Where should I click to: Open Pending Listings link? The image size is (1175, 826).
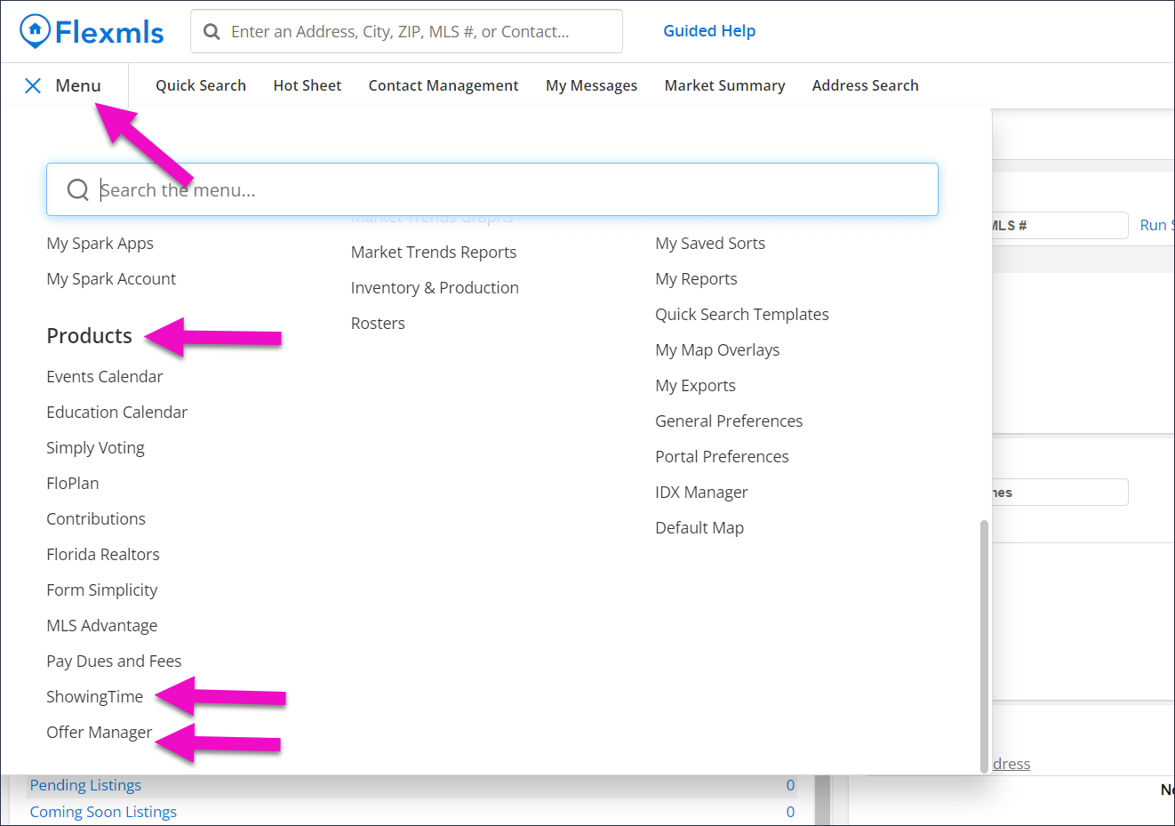pos(85,785)
